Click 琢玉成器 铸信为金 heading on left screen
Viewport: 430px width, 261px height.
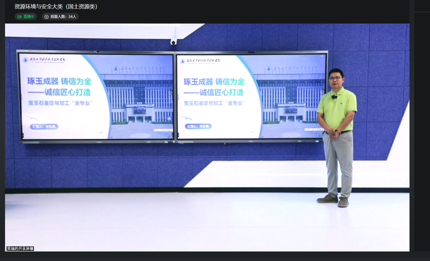pyautogui.click(x=59, y=82)
